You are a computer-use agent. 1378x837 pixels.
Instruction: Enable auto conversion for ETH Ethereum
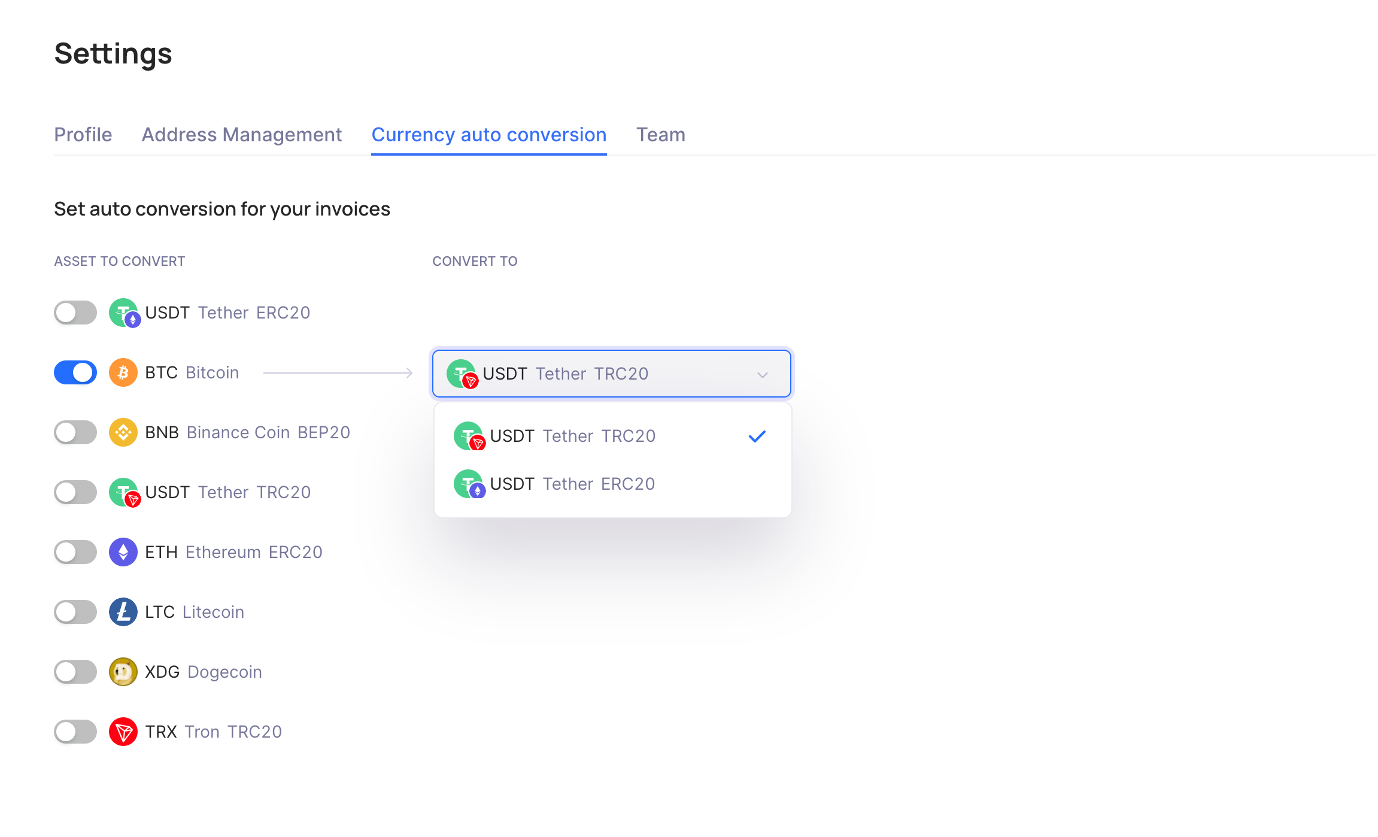click(75, 552)
